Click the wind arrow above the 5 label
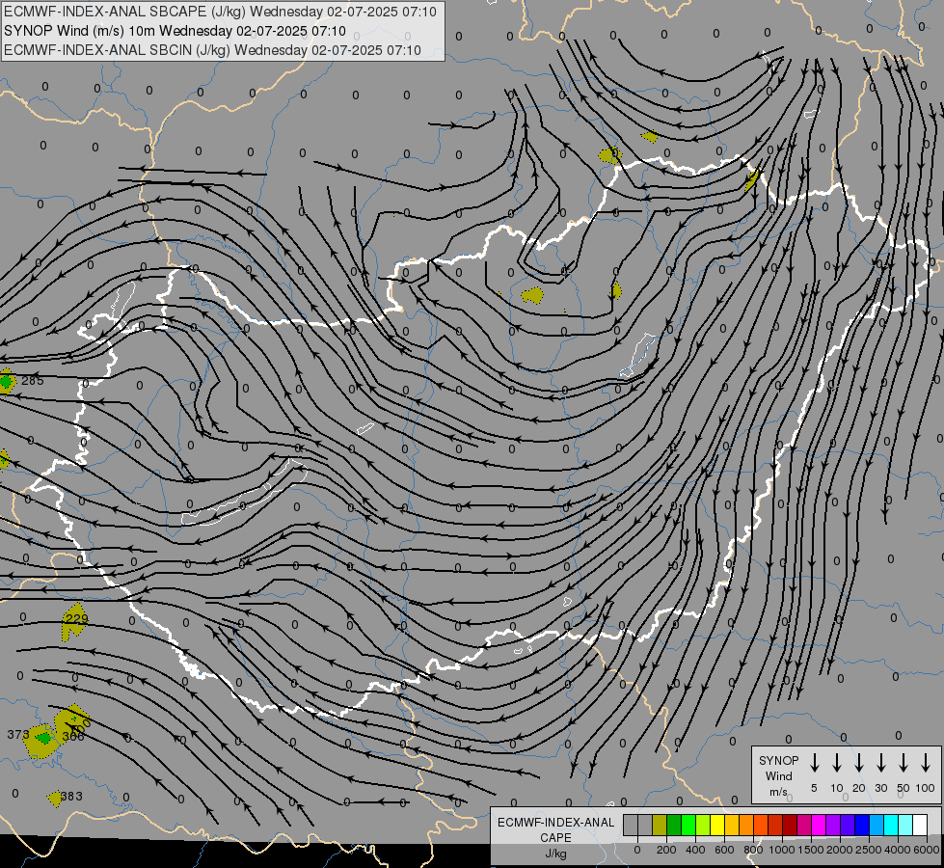The width and height of the screenshot is (944, 868). click(x=814, y=763)
